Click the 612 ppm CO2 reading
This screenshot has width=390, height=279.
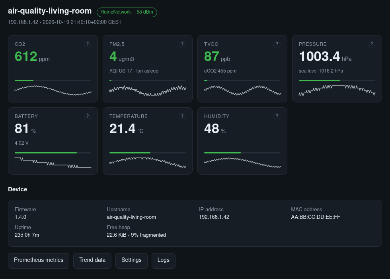[32, 57]
